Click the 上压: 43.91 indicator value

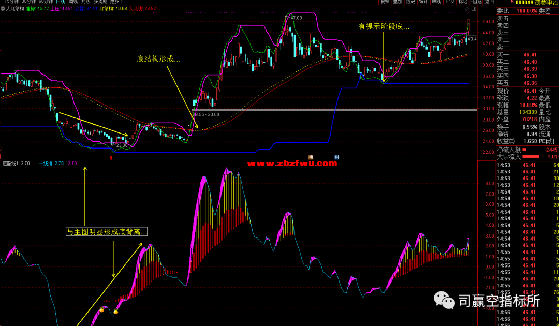62,9
